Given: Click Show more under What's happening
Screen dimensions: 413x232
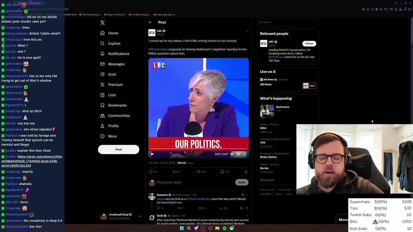Looking at the screenshot, I should pyautogui.click(x=267, y=180).
